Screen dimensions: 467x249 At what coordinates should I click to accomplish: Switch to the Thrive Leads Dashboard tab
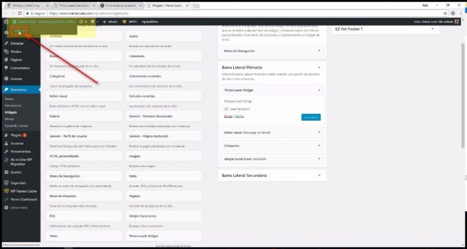[74, 5]
